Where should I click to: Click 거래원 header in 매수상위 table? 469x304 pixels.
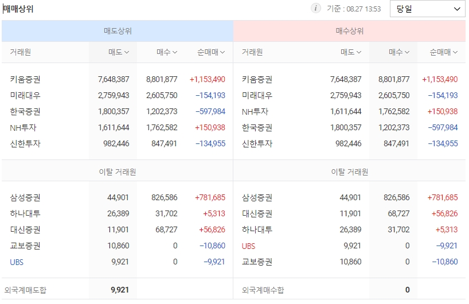tap(252, 52)
